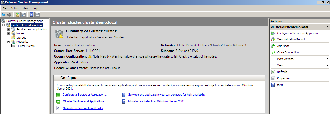Screen dimensions: 330x114
Task: Choose Close Connection in the Actions pane
Action: point(288,52)
